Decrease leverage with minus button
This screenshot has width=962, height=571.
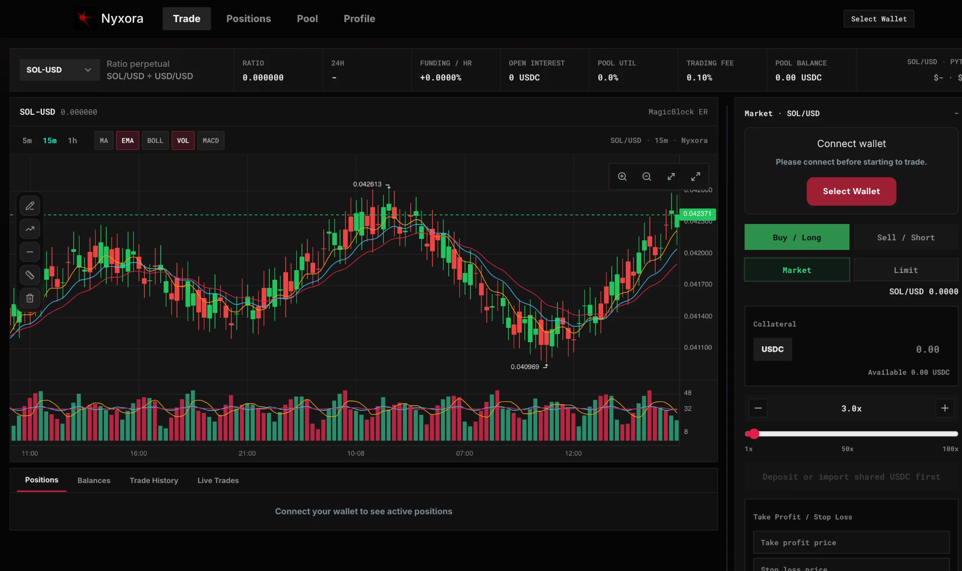(x=758, y=408)
